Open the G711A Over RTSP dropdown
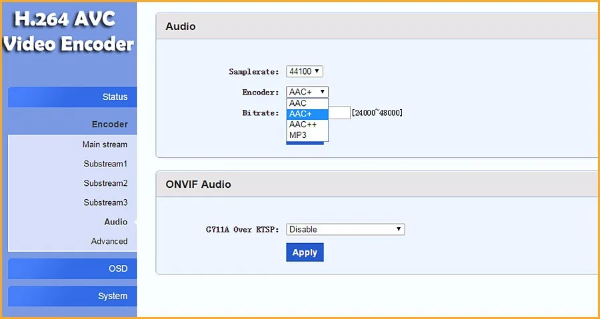The width and height of the screenshot is (600, 319). coord(345,230)
